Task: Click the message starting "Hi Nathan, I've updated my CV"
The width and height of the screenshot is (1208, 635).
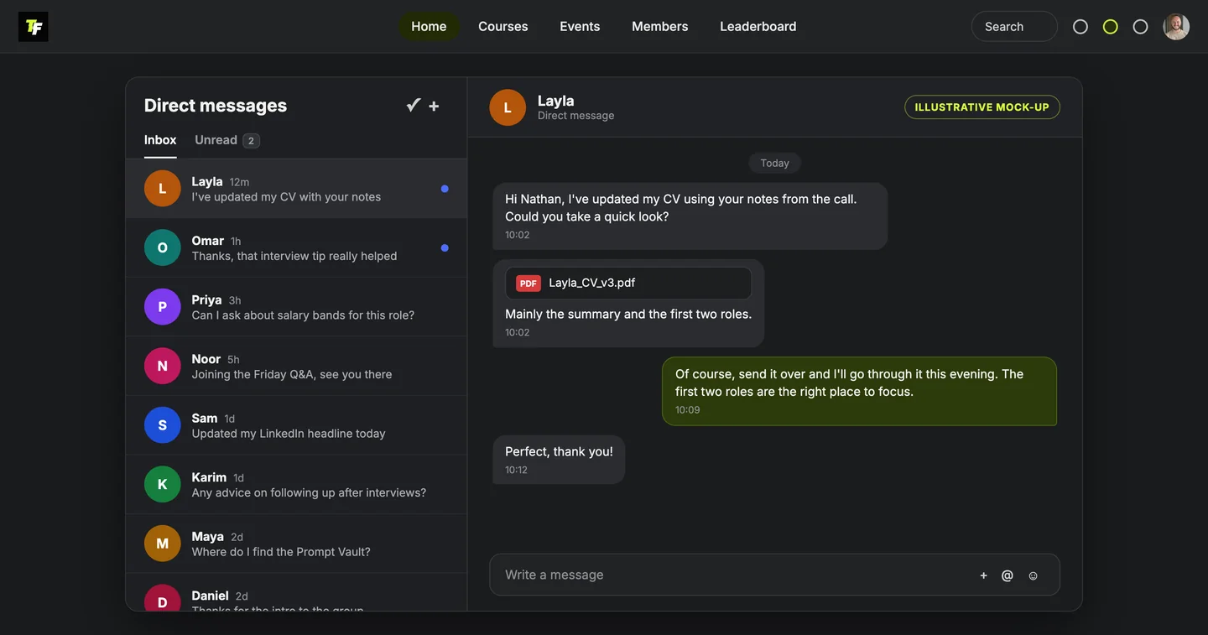Action: [690, 216]
